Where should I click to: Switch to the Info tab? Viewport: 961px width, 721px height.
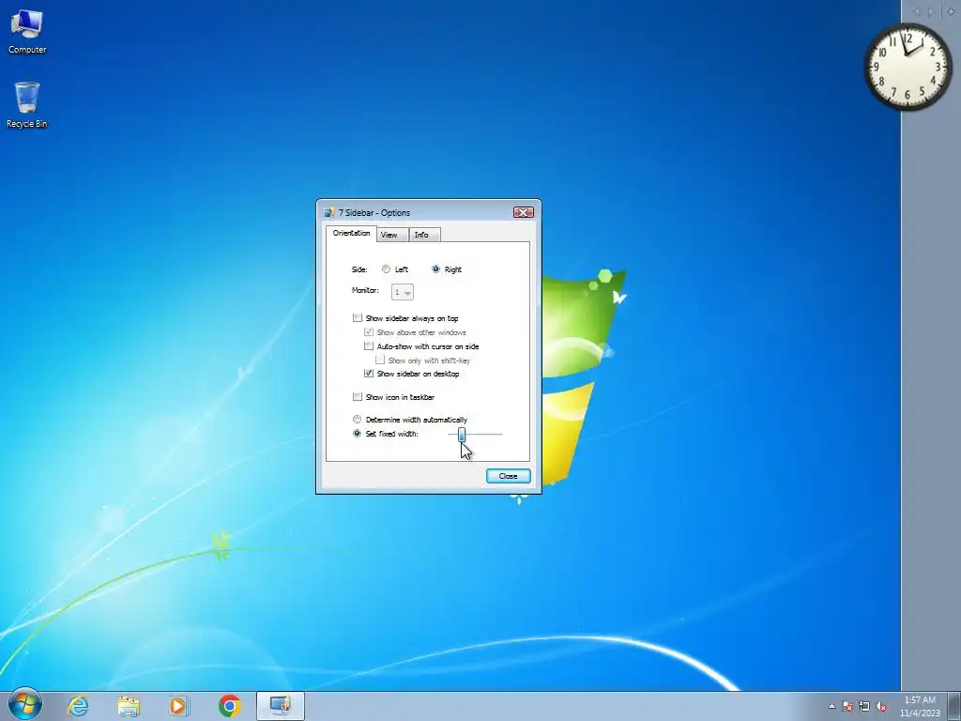click(424, 235)
